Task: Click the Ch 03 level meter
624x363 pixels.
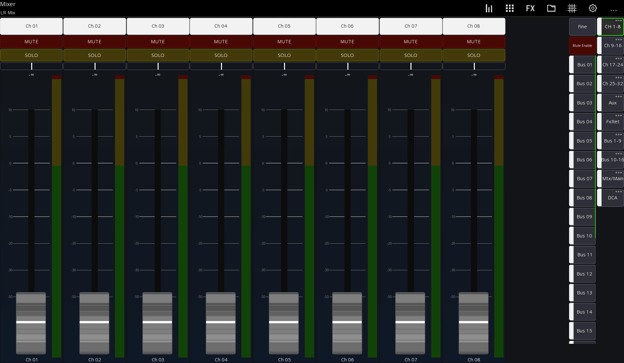Action: 183,216
